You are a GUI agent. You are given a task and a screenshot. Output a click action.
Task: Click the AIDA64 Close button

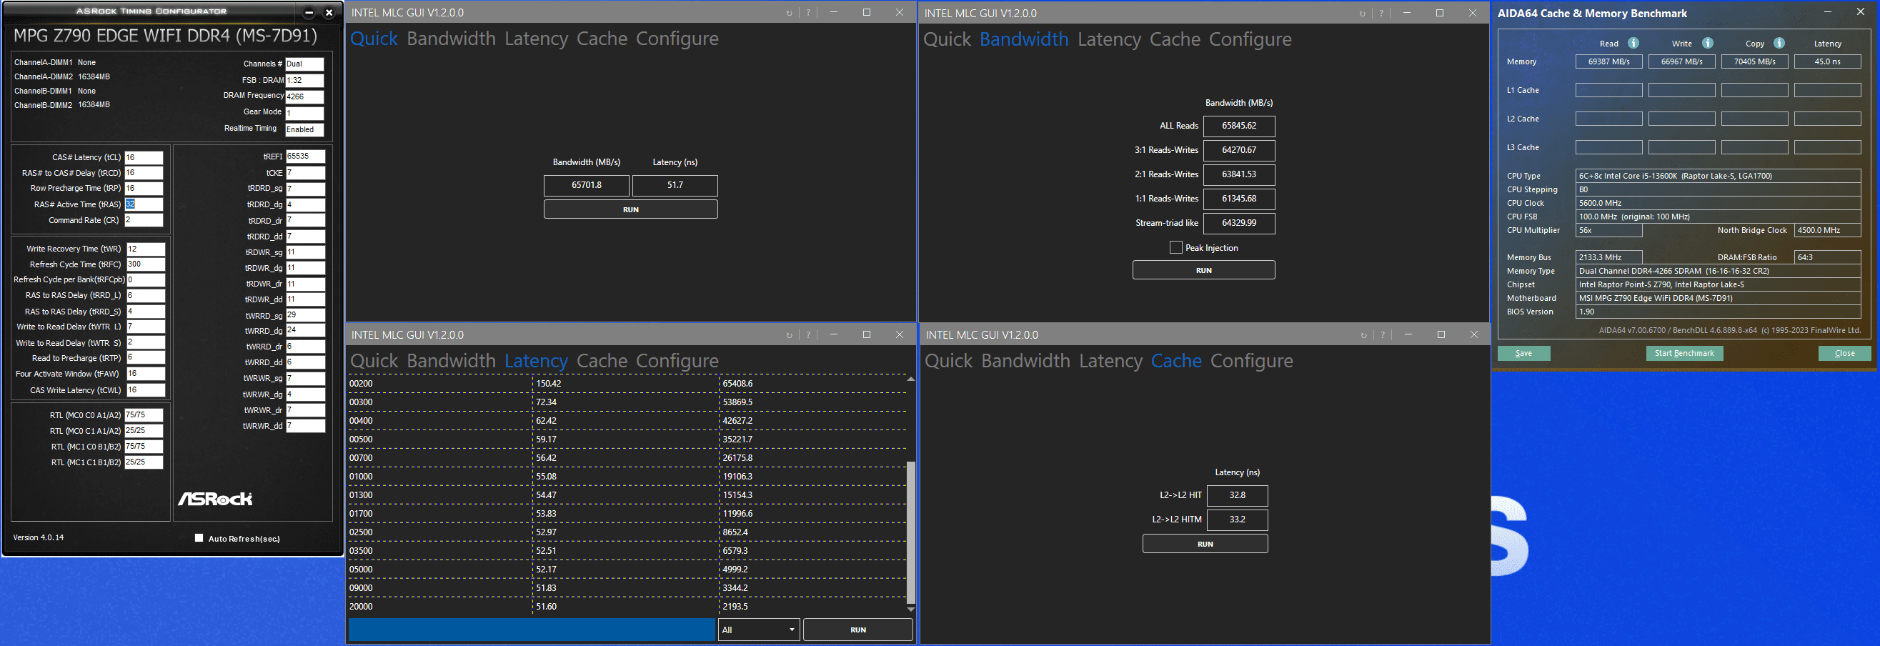point(1844,353)
